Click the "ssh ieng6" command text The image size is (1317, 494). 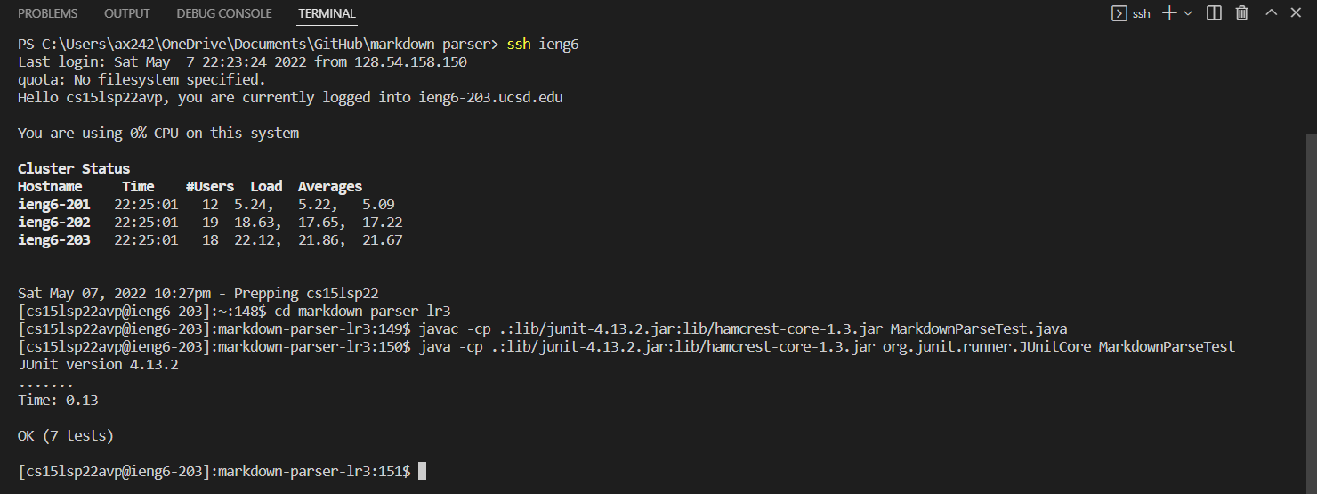(543, 45)
